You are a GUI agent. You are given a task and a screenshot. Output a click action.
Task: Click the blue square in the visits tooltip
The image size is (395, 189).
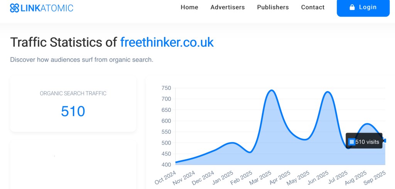351,142
